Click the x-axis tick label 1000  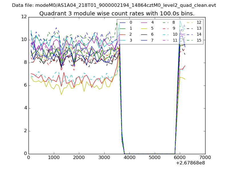pos(54,157)
